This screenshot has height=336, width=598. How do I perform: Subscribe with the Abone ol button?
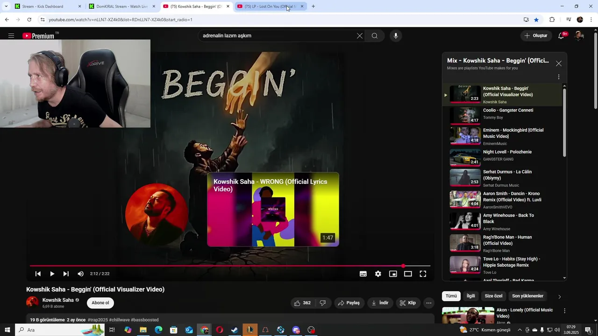coord(100,303)
